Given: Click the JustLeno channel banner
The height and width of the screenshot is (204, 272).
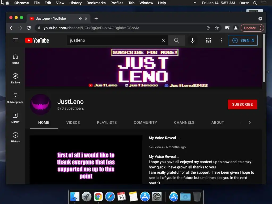Looking at the screenshot, I should click(x=143, y=69).
